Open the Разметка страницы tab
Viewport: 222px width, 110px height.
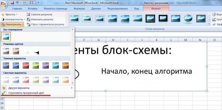(x=55, y=9)
